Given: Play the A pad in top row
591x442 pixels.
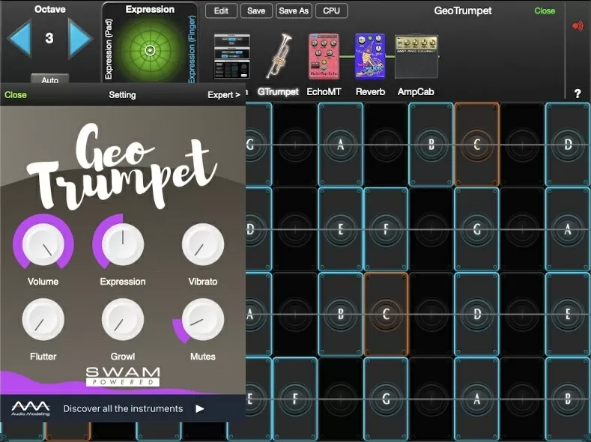Looking at the screenshot, I should [340, 145].
